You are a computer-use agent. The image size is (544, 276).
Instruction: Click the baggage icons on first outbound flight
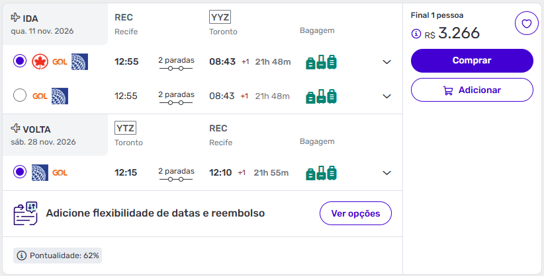click(321, 62)
